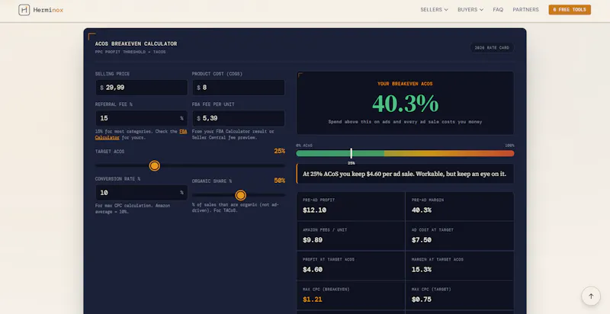
Task: Click the 40.3% breakeven ACoS value
Action: coord(406,104)
